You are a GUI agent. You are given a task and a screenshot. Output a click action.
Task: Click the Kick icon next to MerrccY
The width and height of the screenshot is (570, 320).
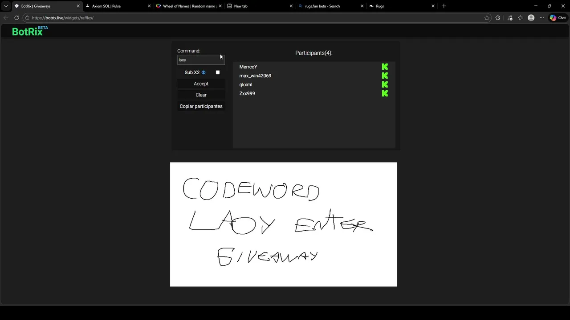[x=385, y=67]
